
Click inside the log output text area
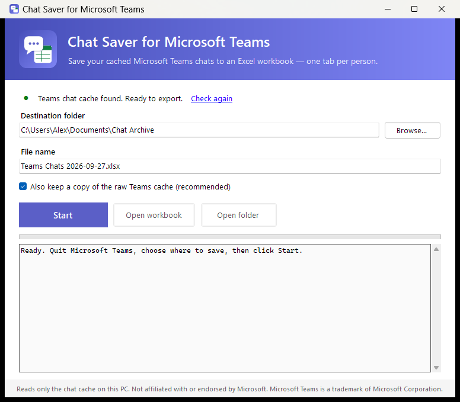click(x=225, y=308)
